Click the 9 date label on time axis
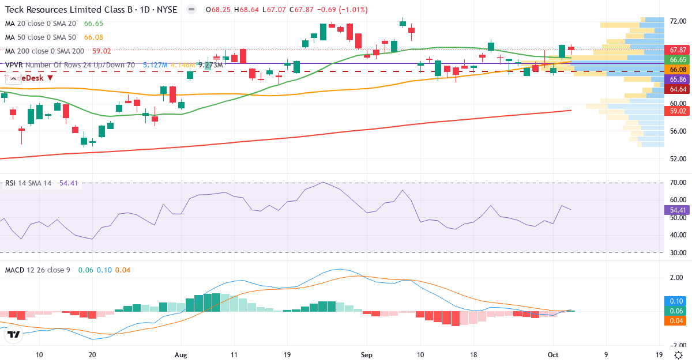692x363 pixels. tap(606, 355)
